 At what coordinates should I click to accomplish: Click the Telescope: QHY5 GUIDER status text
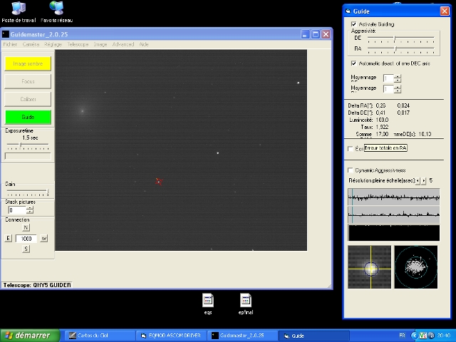(37, 285)
